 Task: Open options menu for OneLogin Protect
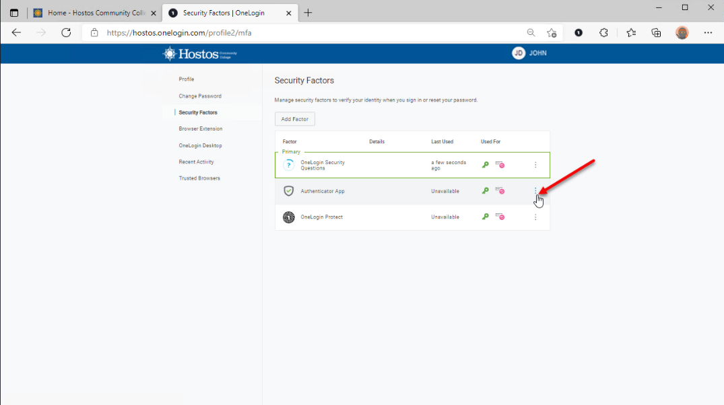[x=535, y=217]
